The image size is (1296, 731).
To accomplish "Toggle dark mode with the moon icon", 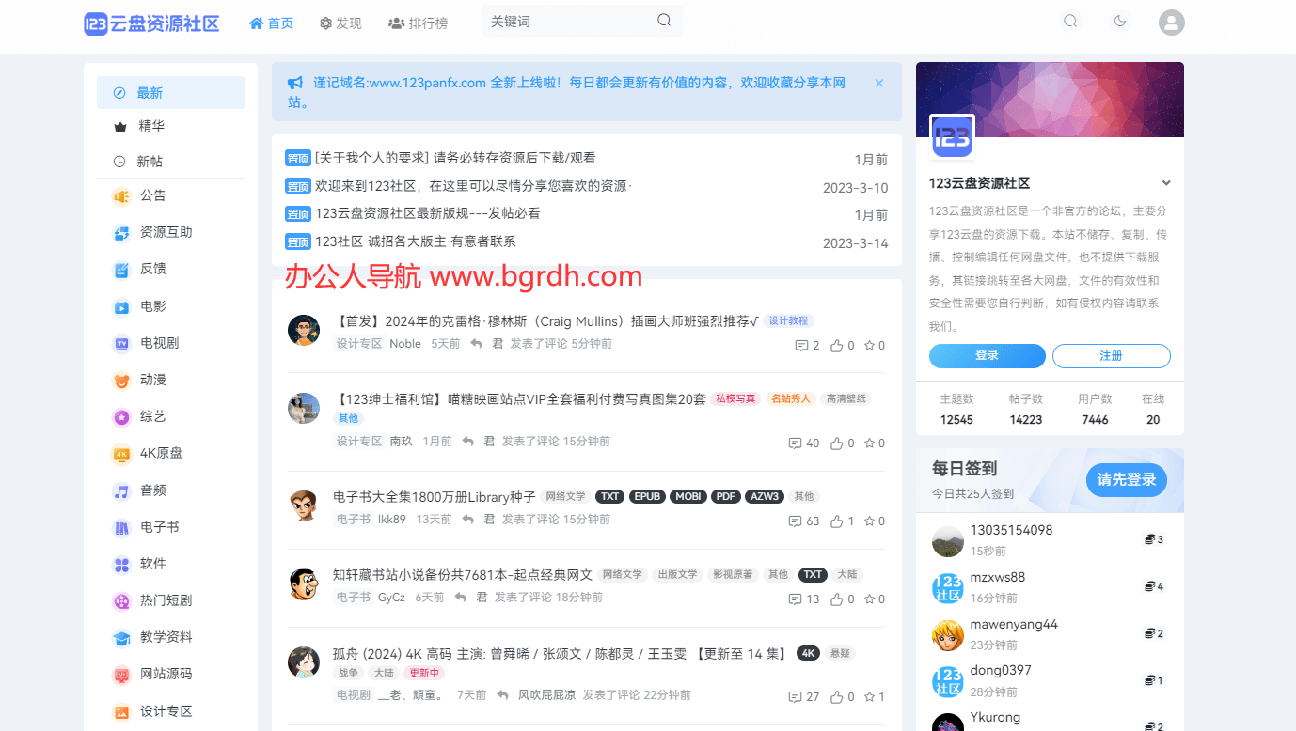I will [1119, 20].
